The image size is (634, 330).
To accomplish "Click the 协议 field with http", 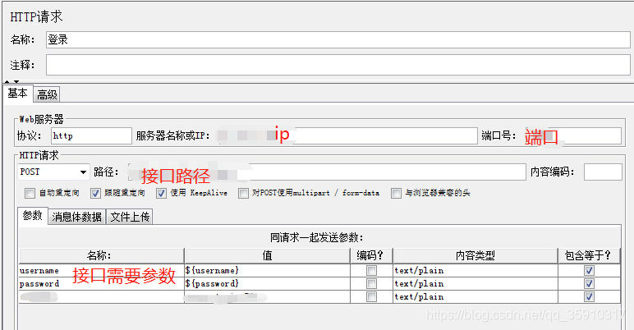I will [x=91, y=136].
